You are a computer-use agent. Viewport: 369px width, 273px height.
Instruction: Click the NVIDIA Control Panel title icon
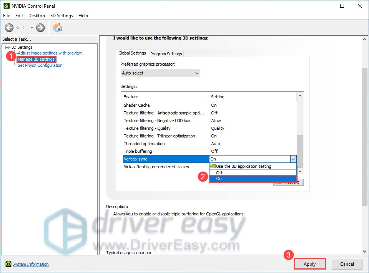pos(7,6)
